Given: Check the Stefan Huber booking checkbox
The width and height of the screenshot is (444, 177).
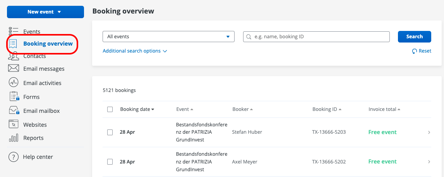Looking at the screenshot, I should pos(110,132).
